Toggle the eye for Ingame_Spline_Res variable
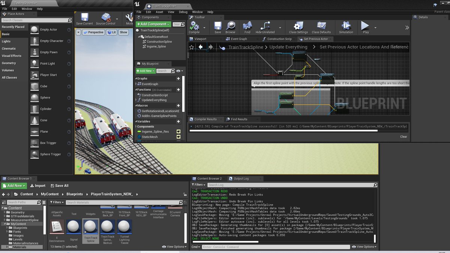This screenshot has height=253, width=450. point(179,132)
